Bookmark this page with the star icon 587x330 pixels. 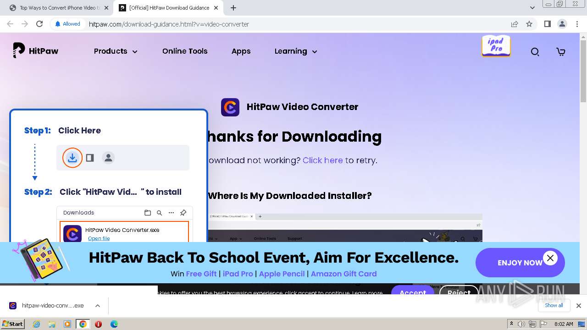click(529, 24)
